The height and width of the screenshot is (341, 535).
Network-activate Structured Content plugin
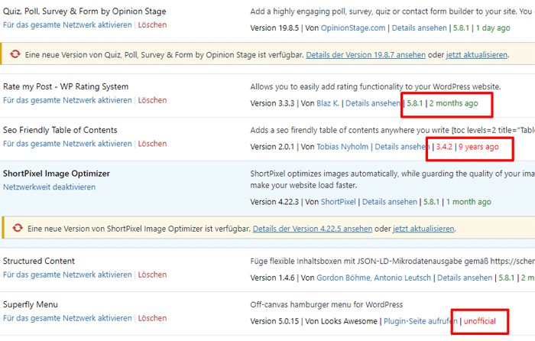[x=67, y=274]
